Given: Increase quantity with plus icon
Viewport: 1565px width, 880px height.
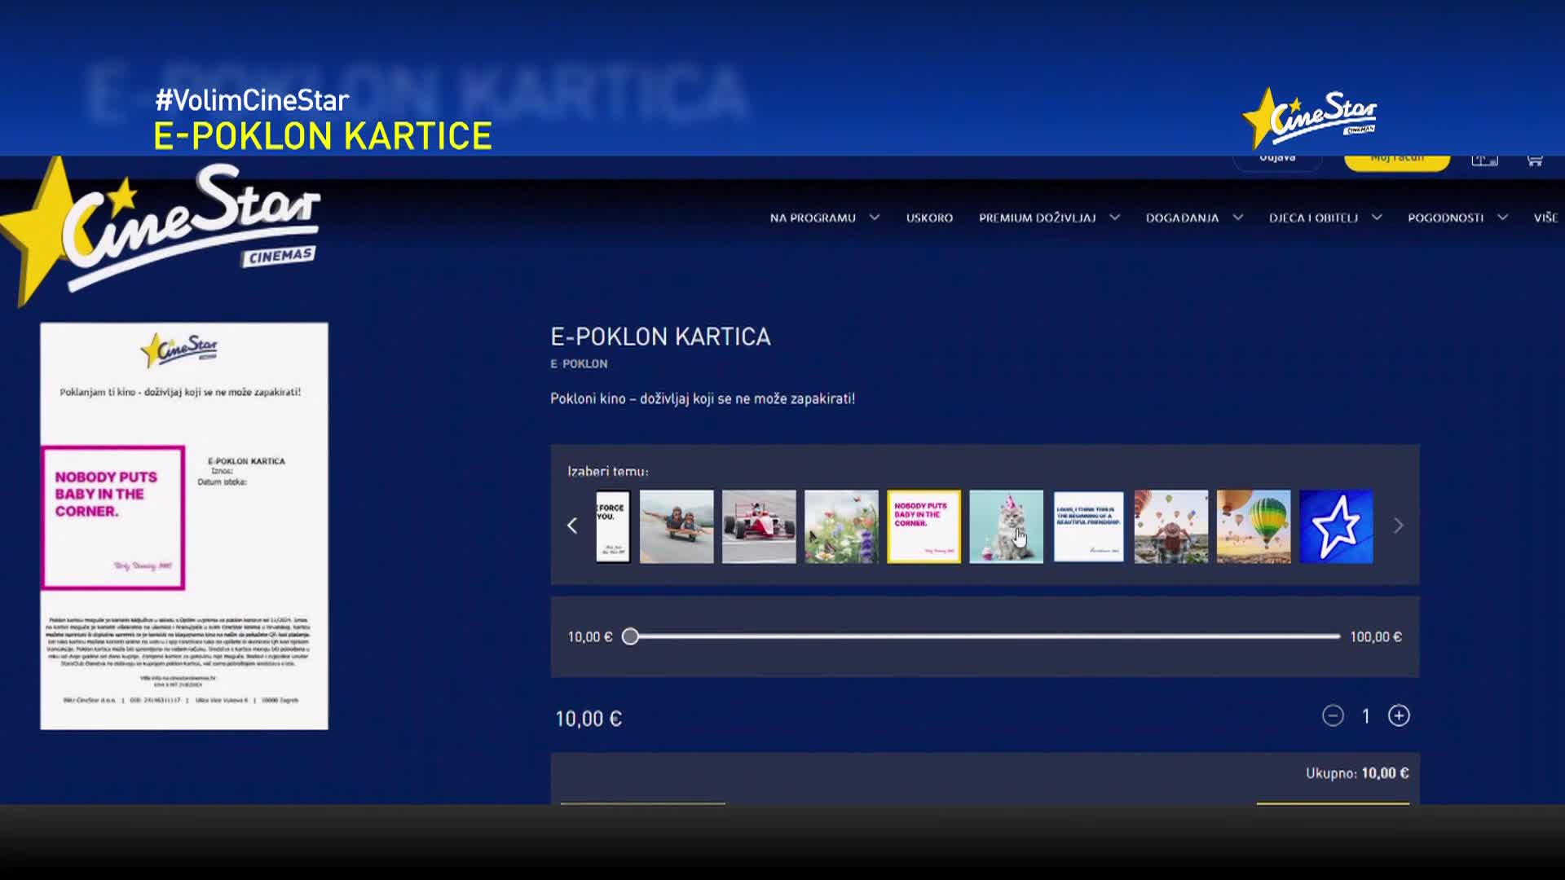Looking at the screenshot, I should point(1399,715).
